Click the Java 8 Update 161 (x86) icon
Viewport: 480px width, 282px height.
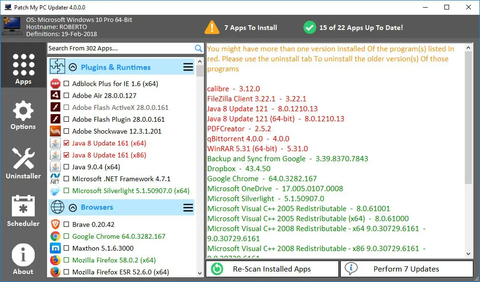[56, 155]
